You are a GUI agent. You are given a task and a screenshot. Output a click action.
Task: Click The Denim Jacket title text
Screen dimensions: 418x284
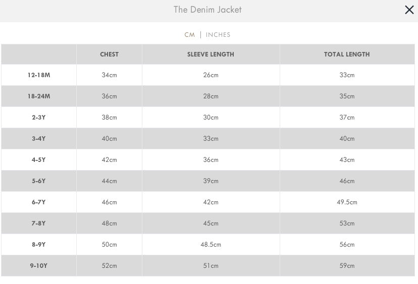coord(207,10)
